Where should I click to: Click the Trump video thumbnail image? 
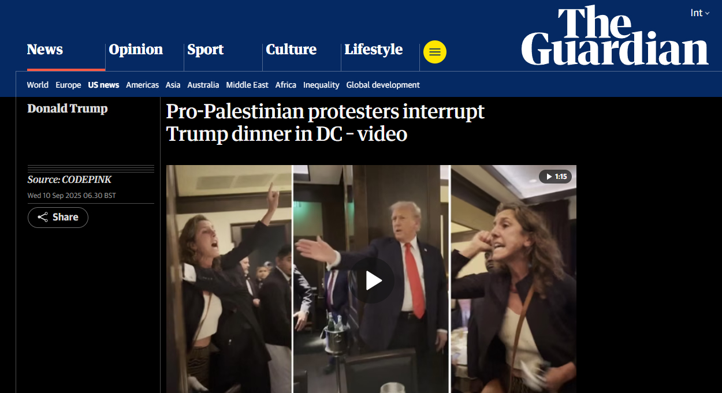371,279
